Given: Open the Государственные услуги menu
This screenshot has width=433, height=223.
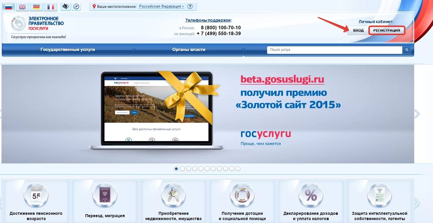Looking at the screenshot, I should (x=68, y=50).
